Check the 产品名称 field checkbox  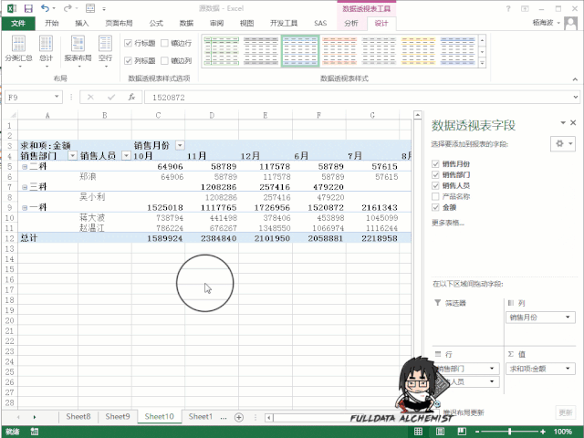tap(435, 196)
